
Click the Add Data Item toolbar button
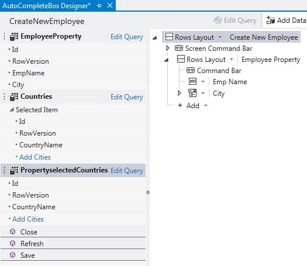286,20
